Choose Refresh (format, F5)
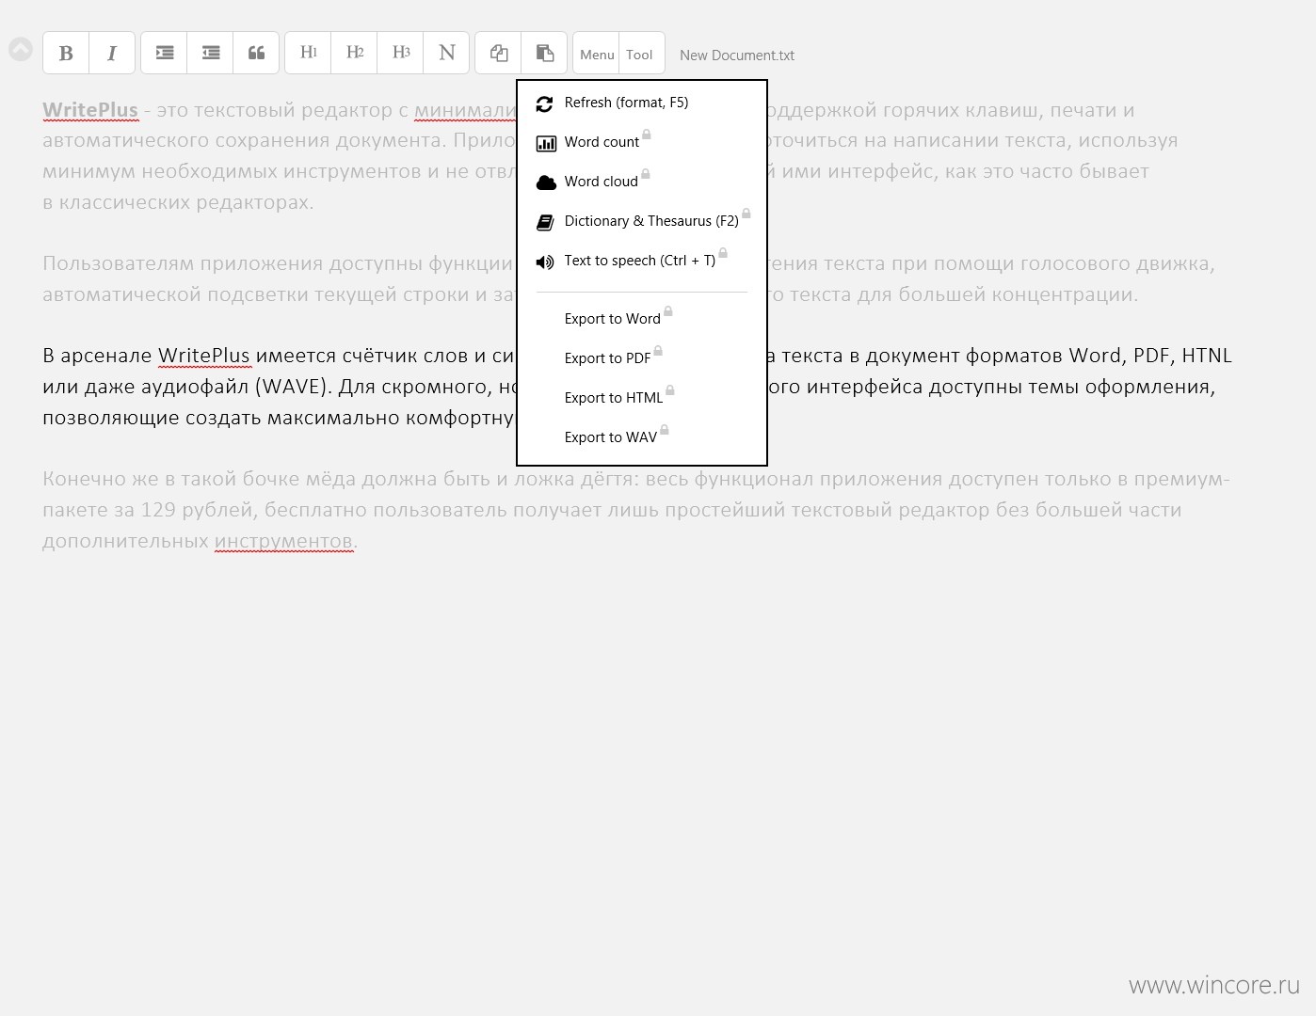 click(x=642, y=103)
